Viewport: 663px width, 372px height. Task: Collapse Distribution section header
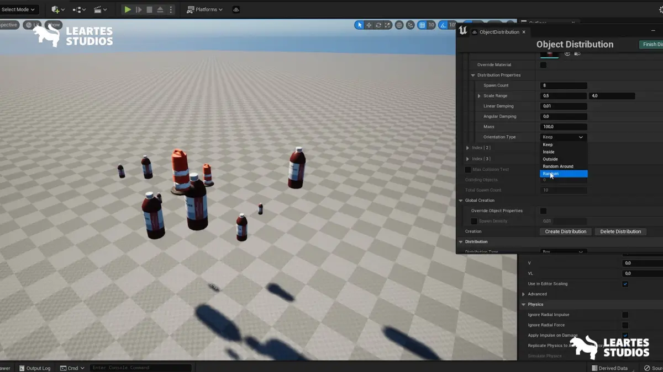click(x=461, y=242)
